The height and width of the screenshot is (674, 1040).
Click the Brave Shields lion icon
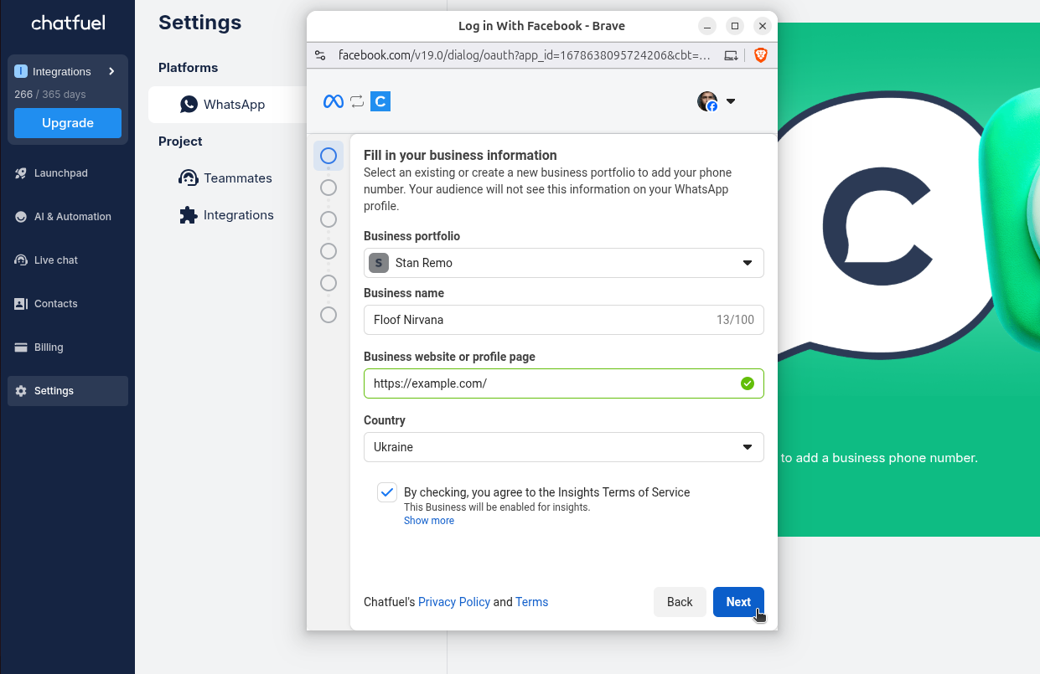click(x=761, y=55)
